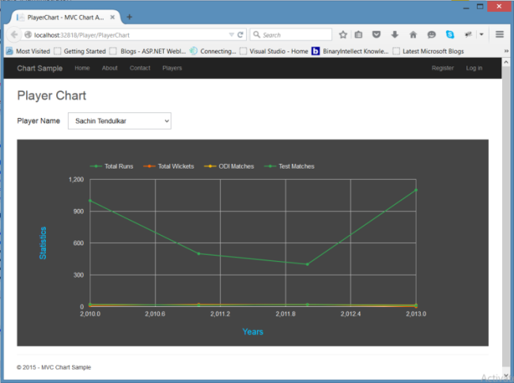Click the Register link
Screen dimensions: 514x383
443,68
